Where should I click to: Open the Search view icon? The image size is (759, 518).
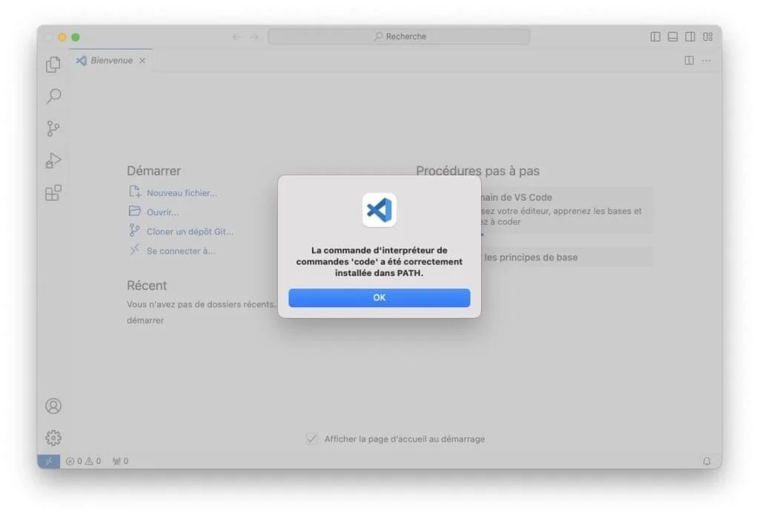tap(53, 96)
